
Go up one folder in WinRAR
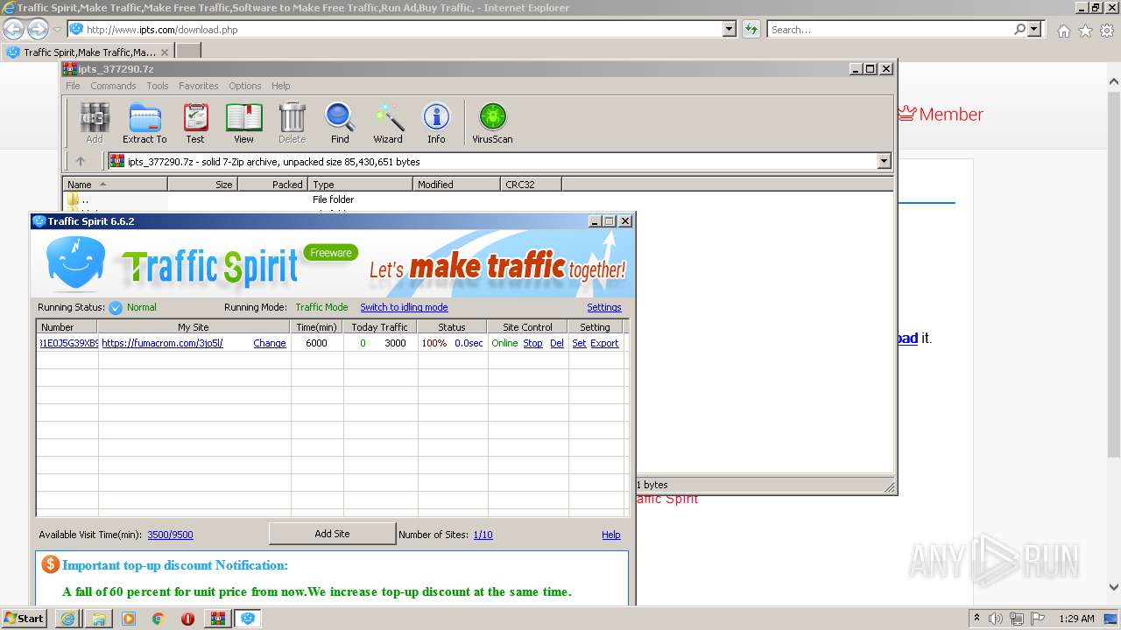(81, 161)
